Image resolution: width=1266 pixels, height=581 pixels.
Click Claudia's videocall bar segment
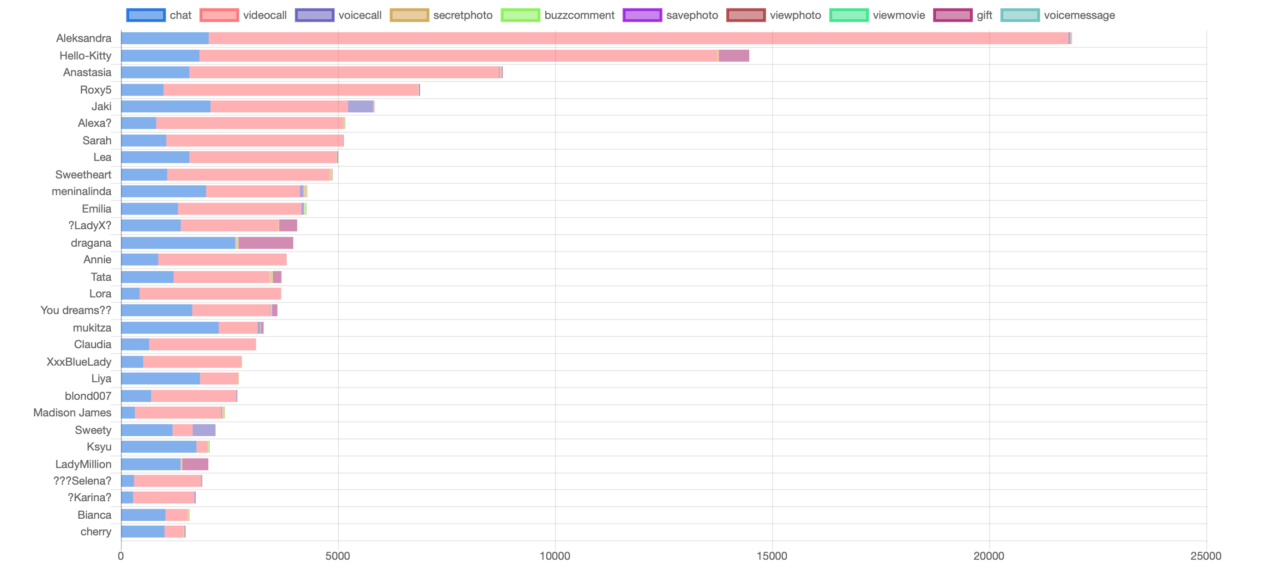pos(203,344)
